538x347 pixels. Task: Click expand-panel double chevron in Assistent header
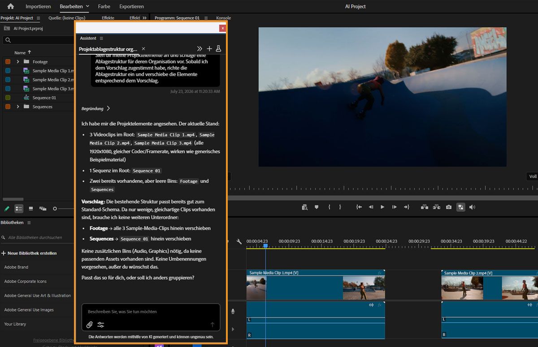(200, 49)
